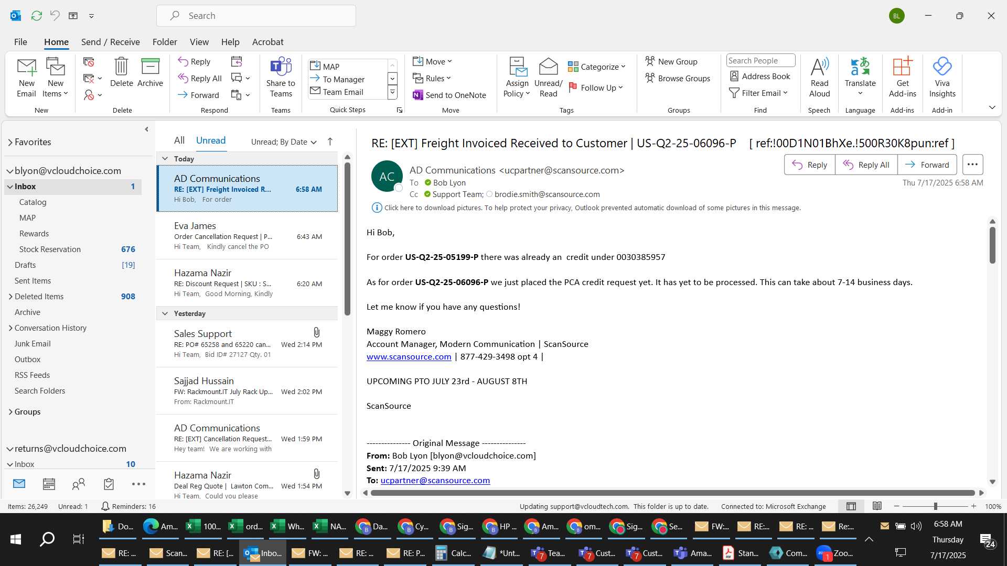Open Unread; By Date sort dropdown
The image size is (1007, 566).
click(x=284, y=141)
